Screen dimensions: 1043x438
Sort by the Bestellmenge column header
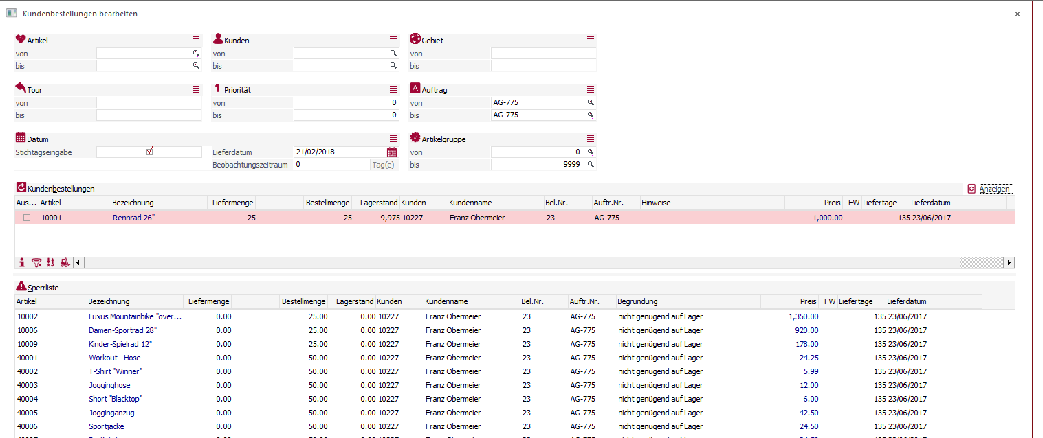(x=328, y=203)
